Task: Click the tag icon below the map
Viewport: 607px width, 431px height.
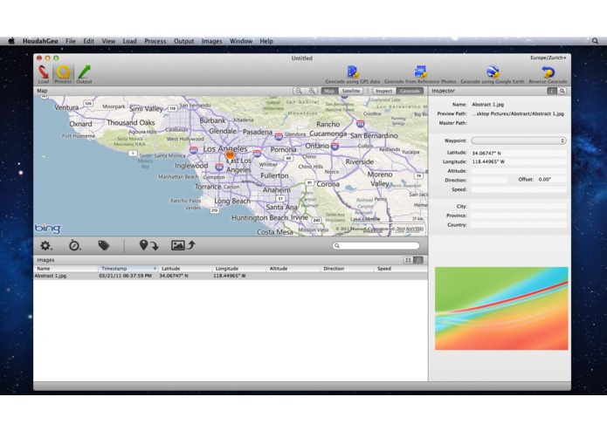Action: coord(104,245)
